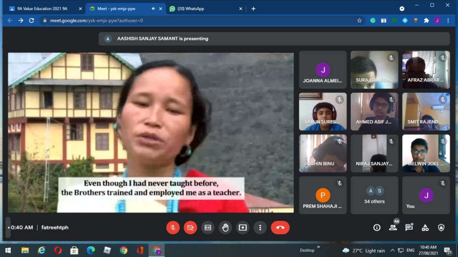This screenshot has width=458, height=257.
Task: Click the '34 others' participants tile
Action: (x=374, y=195)
